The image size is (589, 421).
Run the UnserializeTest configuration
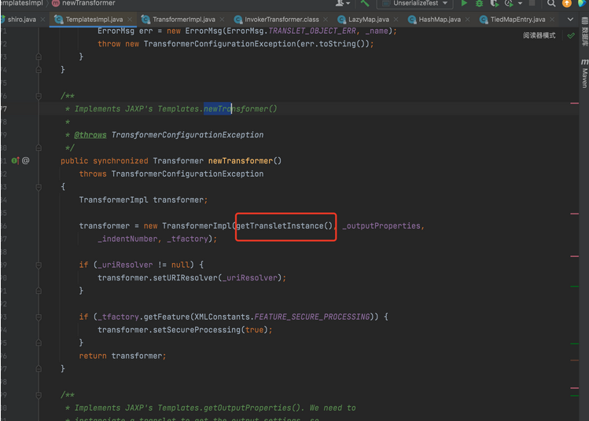(464, 3)
